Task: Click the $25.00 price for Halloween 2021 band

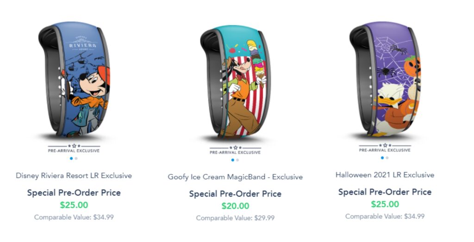Action: [x=385, y=204]
